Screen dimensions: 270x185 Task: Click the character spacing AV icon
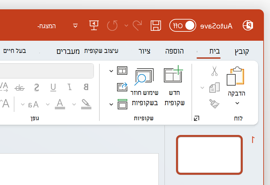click(x=4, y=87)
